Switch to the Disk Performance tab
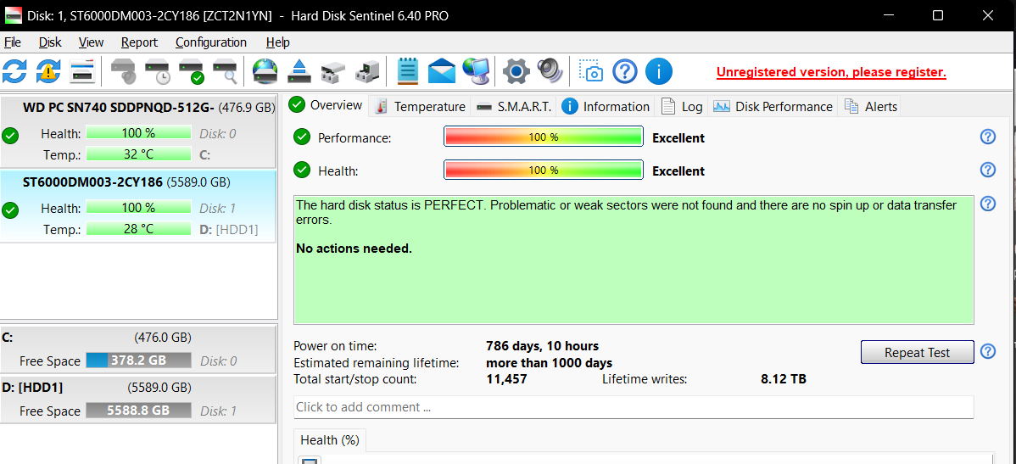 point(773,106)
